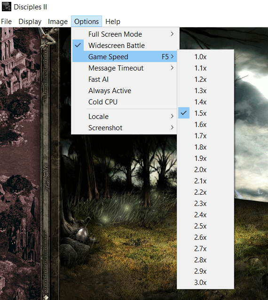Screen dimensions: 268x300
Task: Close the open Options menu
Action: click(x=87, y=22)
